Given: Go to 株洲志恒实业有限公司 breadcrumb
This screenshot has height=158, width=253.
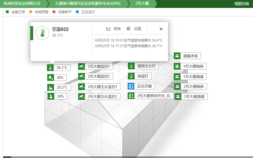Looking at the screenshot, I should click(22, 4).
